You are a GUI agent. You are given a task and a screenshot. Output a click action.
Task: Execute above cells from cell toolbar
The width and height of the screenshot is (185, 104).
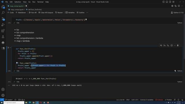(x=164, y=45)
